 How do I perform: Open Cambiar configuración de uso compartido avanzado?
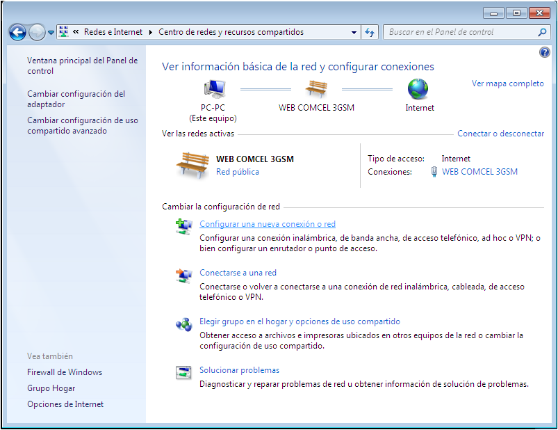click(x=83, y=125)
